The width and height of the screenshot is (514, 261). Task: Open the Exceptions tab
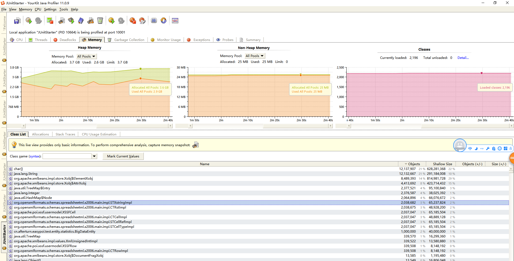click(x=199, y=40)
